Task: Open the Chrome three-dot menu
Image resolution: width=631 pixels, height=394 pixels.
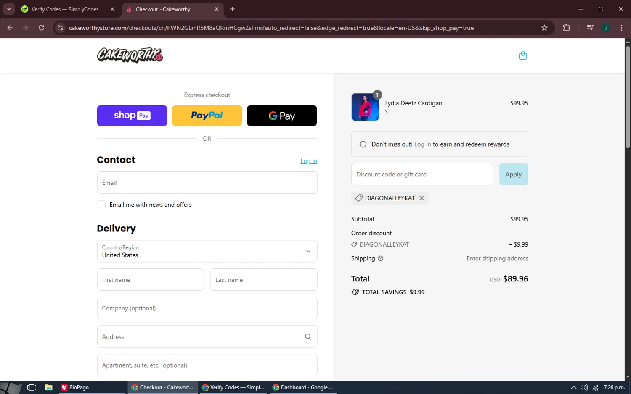Action: coord(621,28)
